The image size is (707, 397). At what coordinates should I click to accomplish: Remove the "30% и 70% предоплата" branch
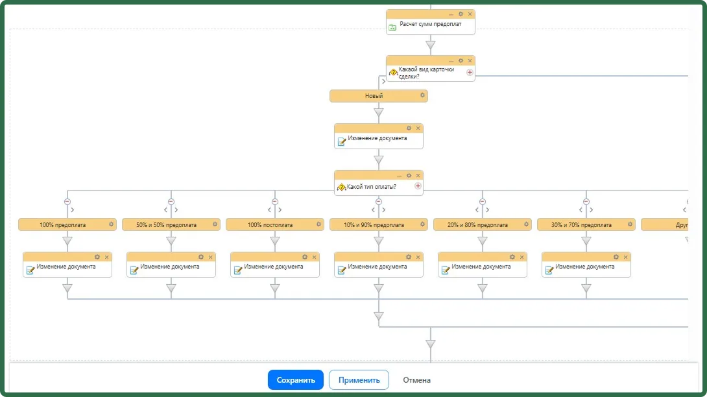point(586,202)
